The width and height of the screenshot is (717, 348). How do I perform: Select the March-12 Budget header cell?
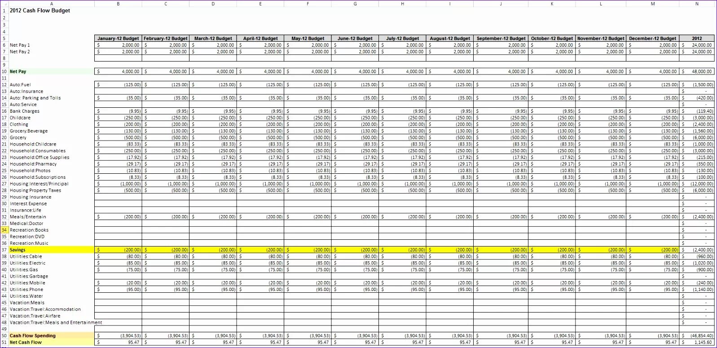(213, 39)
